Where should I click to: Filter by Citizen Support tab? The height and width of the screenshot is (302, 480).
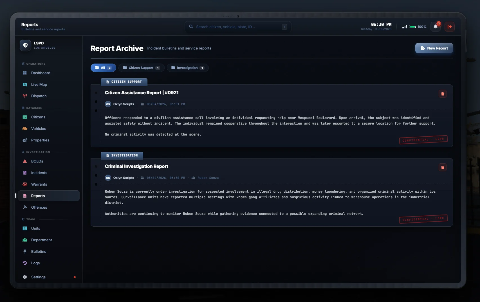point(141,68)
